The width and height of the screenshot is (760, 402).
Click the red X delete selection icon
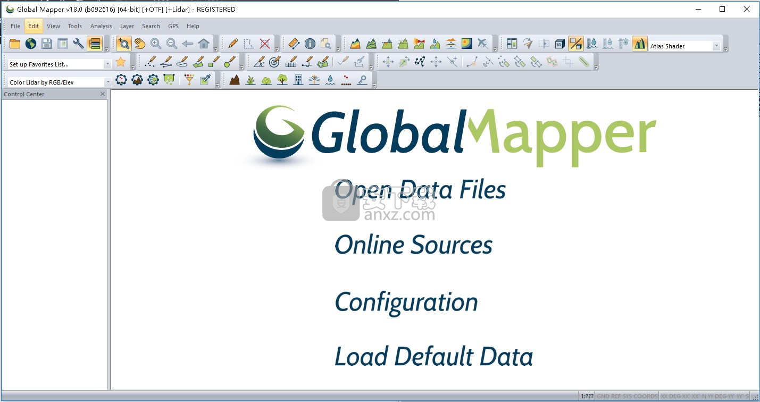point(264,44)
